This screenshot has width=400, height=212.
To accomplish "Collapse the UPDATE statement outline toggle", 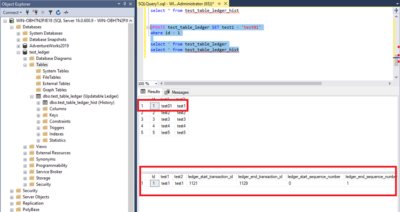I will click(148, 27).
